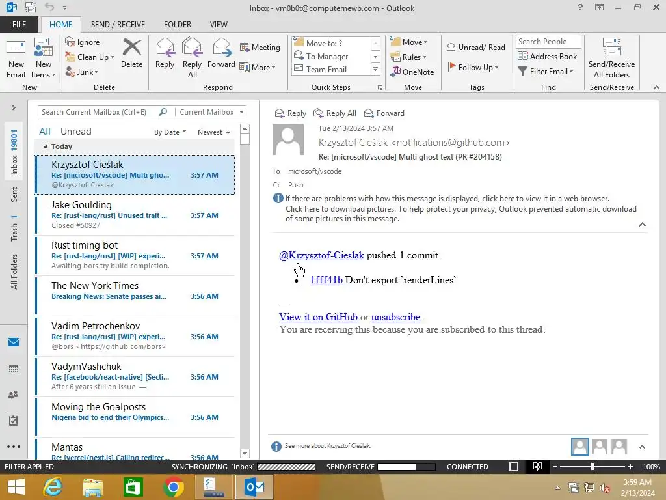Image resolution: width=666 pixels, height=500 pixels.
Task: Delete the selected message
Action: pyautogui.click(x=131, y=53)
